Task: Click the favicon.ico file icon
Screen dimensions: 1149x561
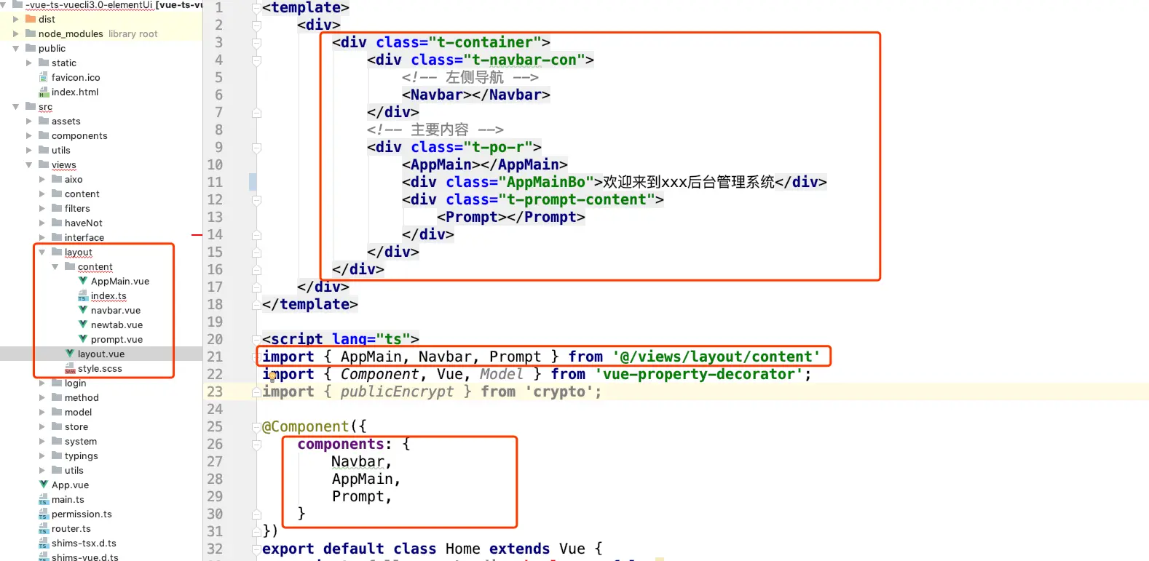Action: tap(44, 77)
